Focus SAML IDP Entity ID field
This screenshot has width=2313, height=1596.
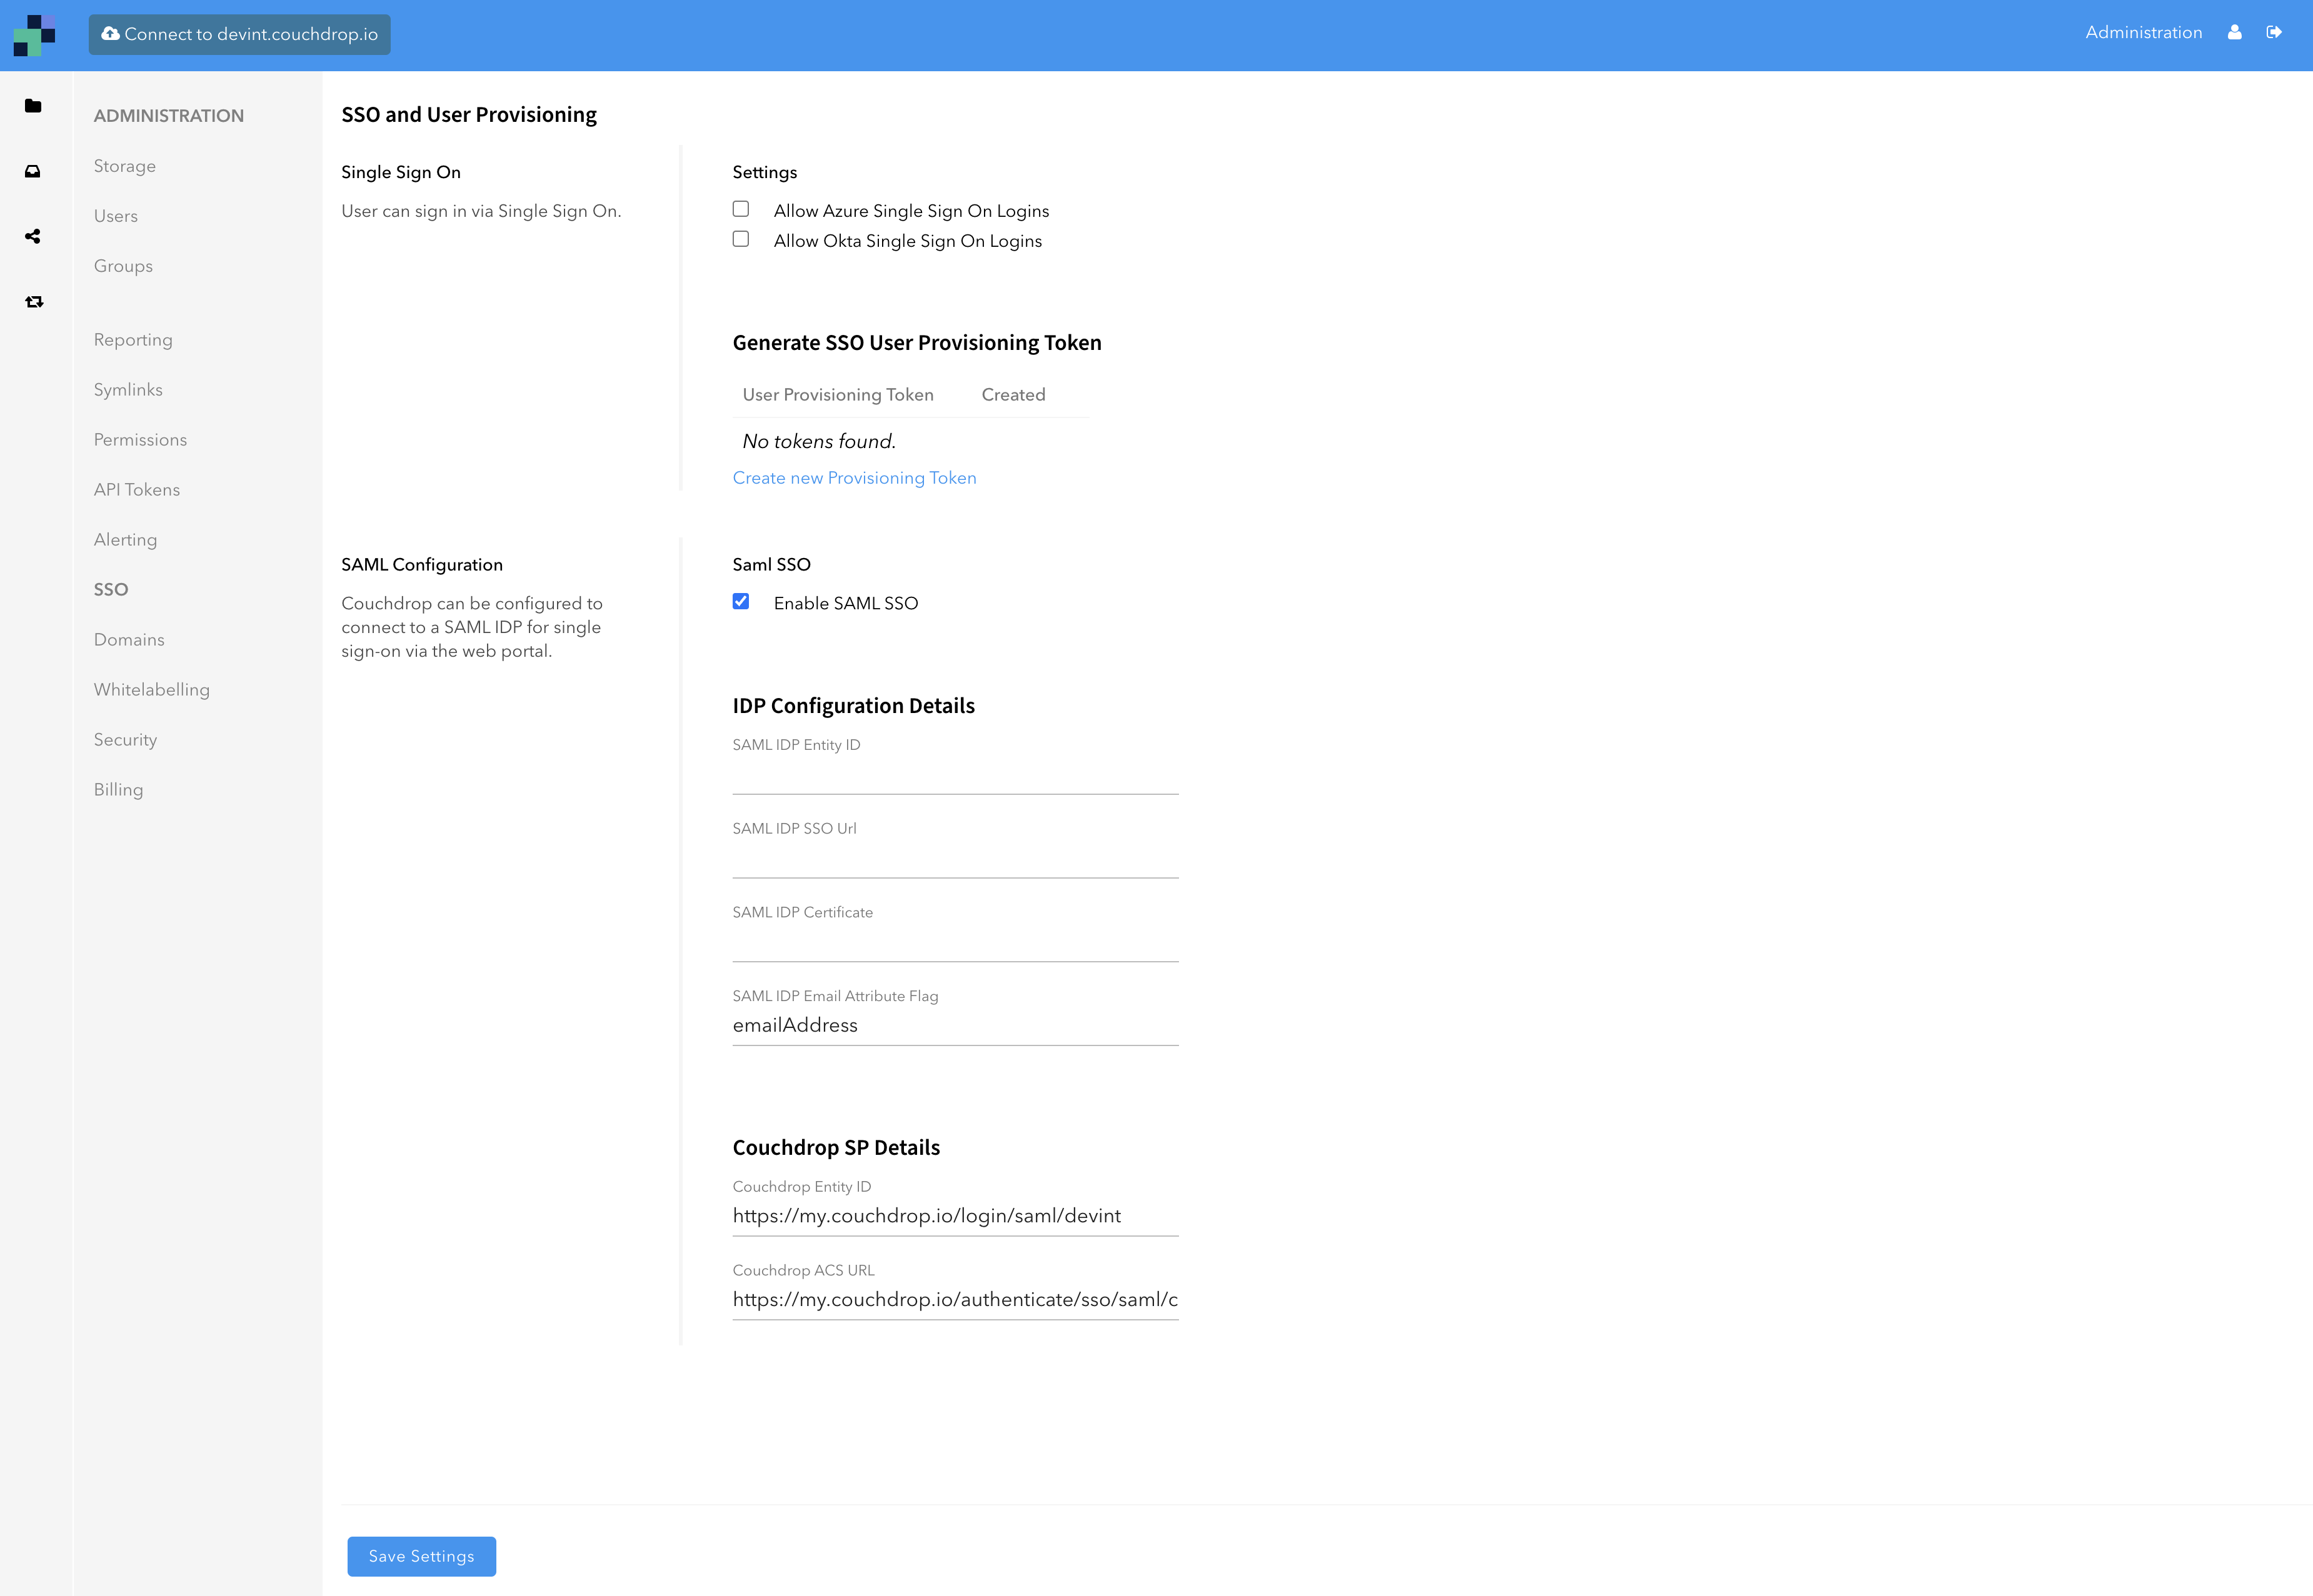click(955, 774)
